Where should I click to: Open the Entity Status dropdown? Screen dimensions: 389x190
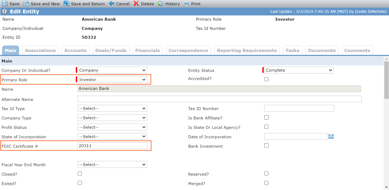[x=299, y=70]
